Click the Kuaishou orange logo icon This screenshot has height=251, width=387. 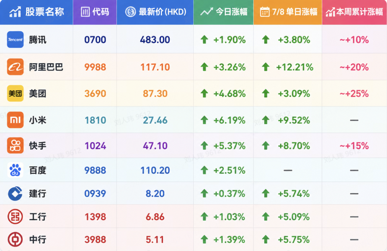pyautogui.click(x=15, y=146)
